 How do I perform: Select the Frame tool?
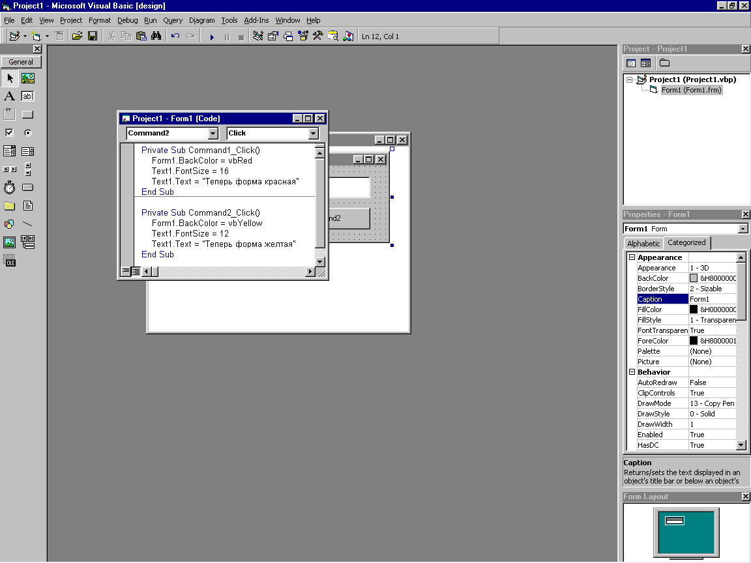(10, 115)
